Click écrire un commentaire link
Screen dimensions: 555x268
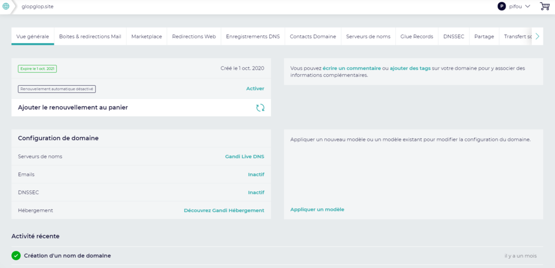(x=352, y=68)
